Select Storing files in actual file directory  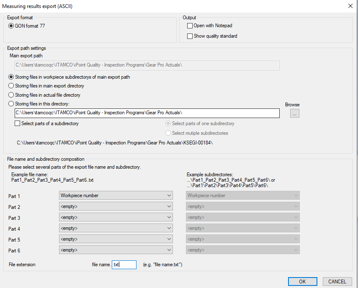coord(11,95)
